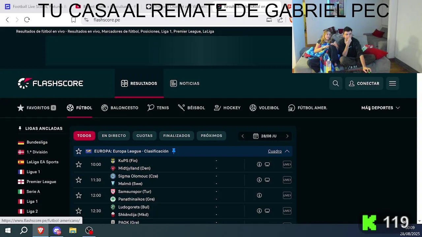Select the PRÓXIMOS filter

point(211,136)
